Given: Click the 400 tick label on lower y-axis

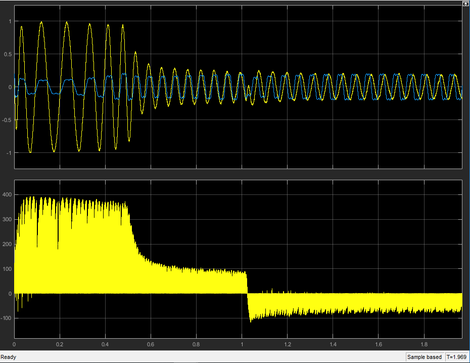Looking at the screenshot, I should click(x=8, y=194).
